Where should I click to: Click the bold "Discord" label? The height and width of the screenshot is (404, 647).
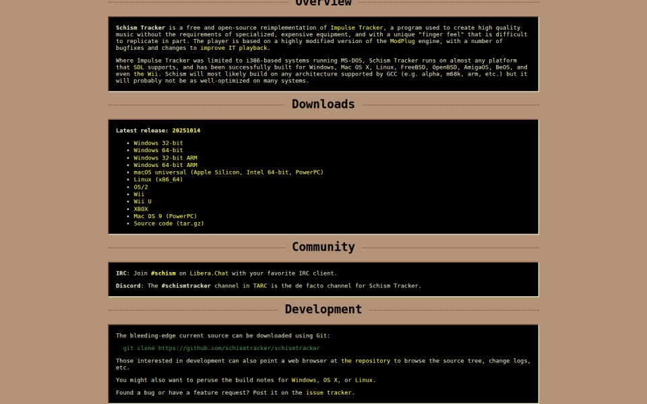(x=128, y=285)
